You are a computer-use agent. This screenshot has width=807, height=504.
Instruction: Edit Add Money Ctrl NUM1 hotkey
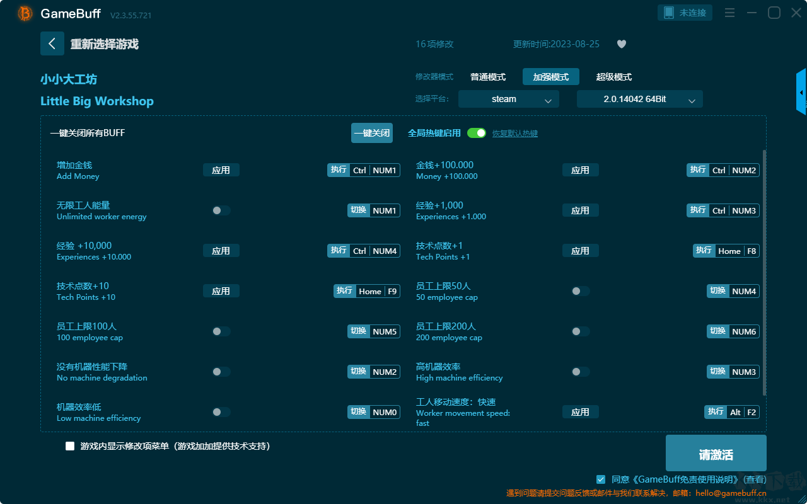[364, 170]
